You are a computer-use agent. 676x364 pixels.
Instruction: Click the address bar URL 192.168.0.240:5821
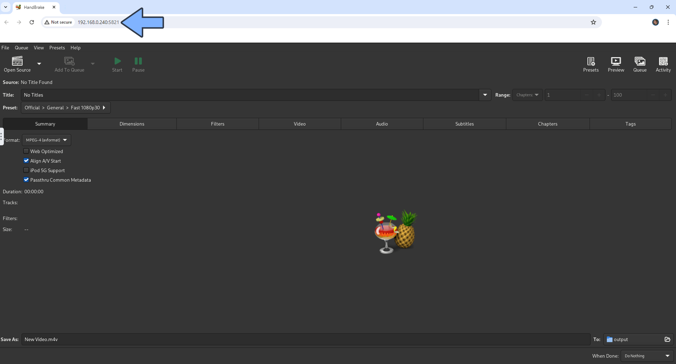pos(98,22)
